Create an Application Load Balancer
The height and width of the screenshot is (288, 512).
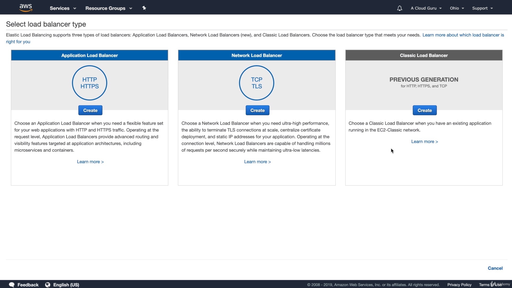click(x=90, y=110)
